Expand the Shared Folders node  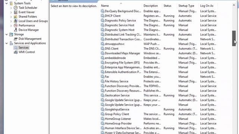point(11,17)
